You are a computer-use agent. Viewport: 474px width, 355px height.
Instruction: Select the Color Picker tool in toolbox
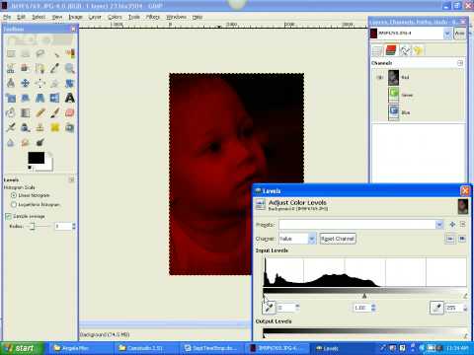click(55, 68)
